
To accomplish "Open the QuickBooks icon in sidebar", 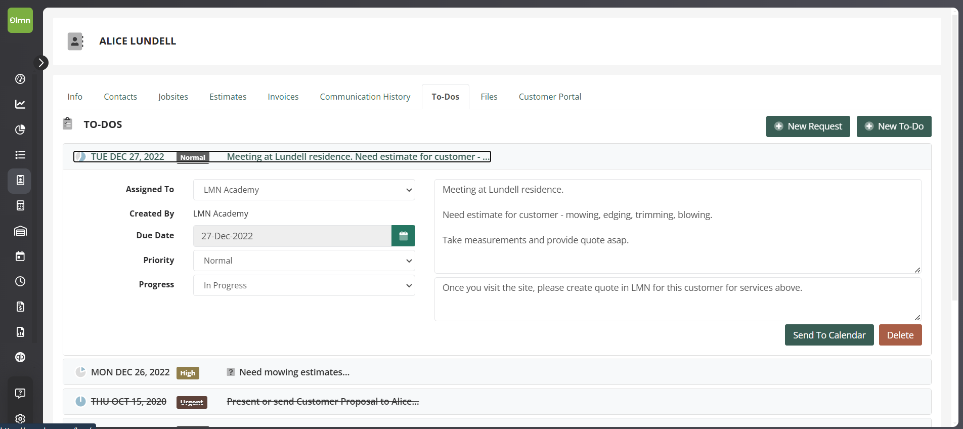I will coord(20,357).
